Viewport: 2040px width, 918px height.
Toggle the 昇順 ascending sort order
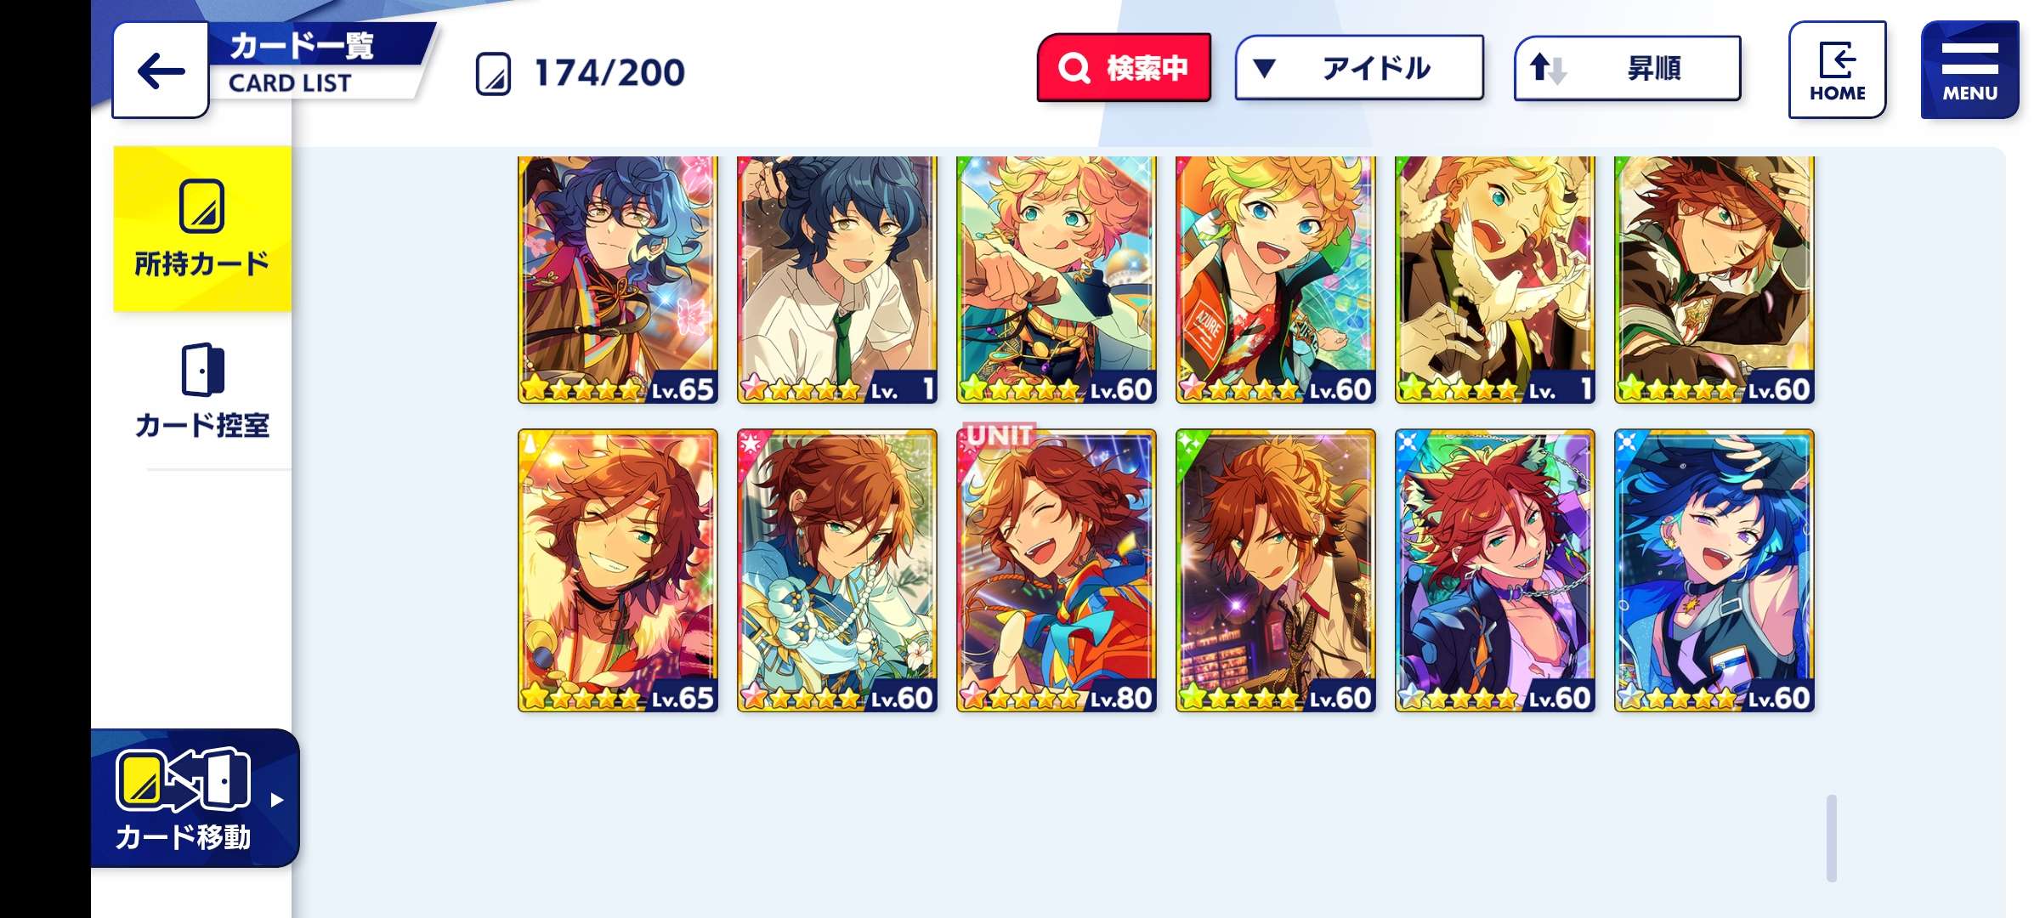1627,68
